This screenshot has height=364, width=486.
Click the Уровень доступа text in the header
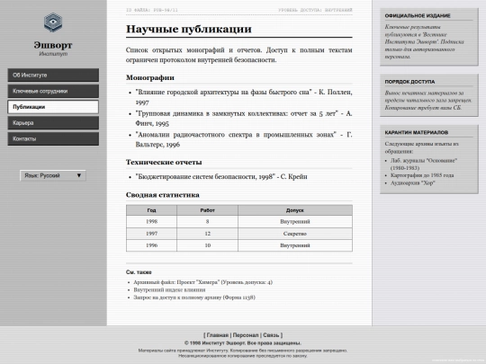point(315,10)
